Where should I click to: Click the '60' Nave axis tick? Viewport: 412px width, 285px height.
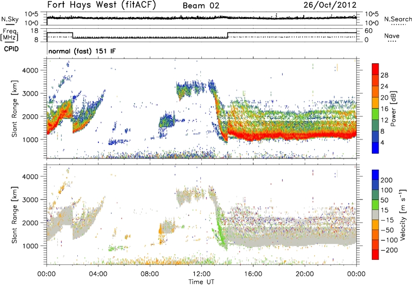point(368,31)
